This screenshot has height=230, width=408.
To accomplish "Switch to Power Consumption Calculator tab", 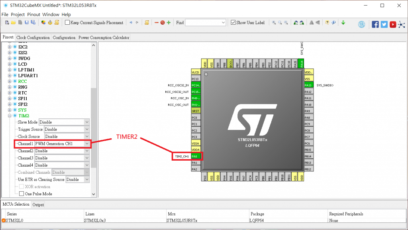I will point(104,37).
